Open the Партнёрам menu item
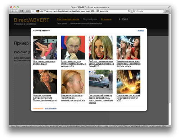Viewport: 180px width, 140px height. [90, 19]
